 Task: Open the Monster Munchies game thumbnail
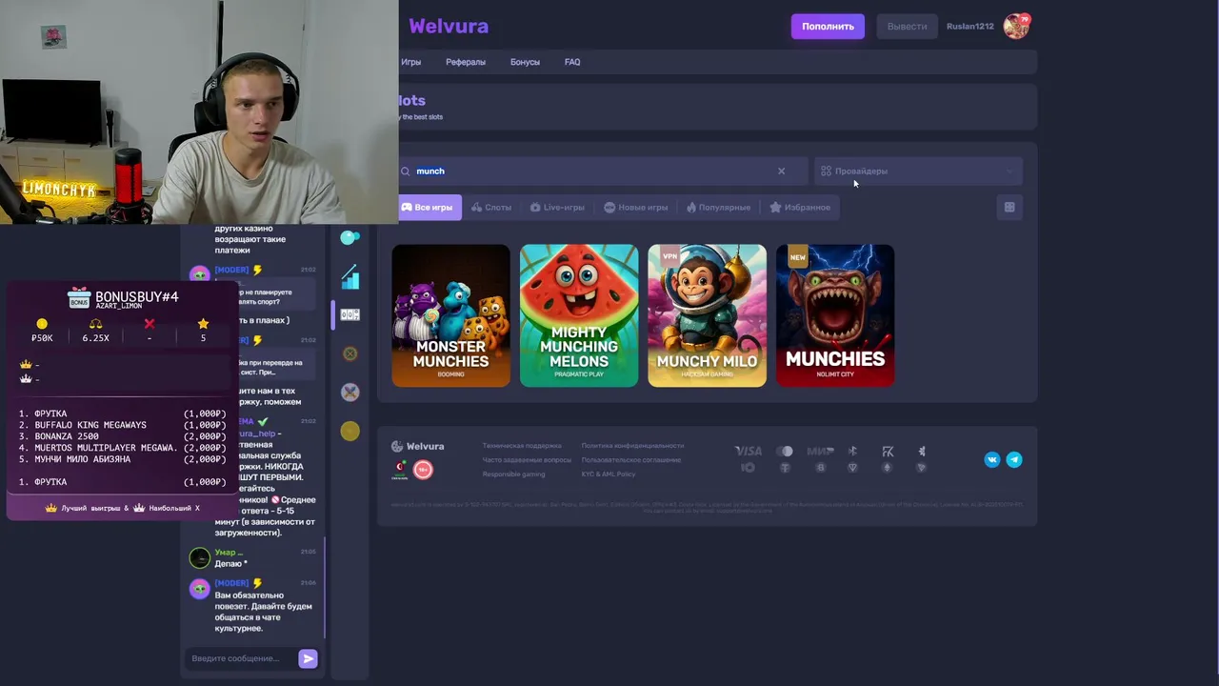click(x=451, y=315)
